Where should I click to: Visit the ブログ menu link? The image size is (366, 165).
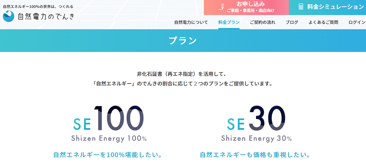292,22
